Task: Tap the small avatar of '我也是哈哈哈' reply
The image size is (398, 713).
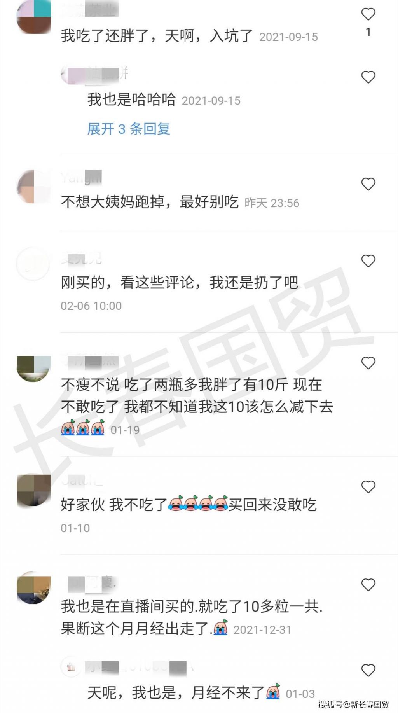Action: (x=71, y=75)
